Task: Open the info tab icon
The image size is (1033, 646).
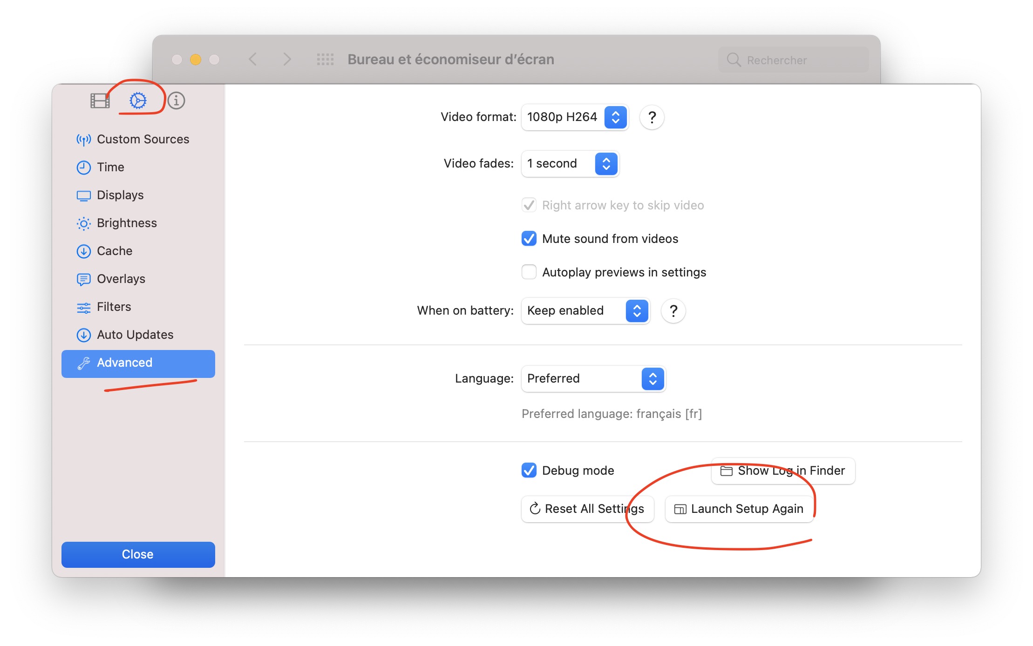Action: [176, 101]
